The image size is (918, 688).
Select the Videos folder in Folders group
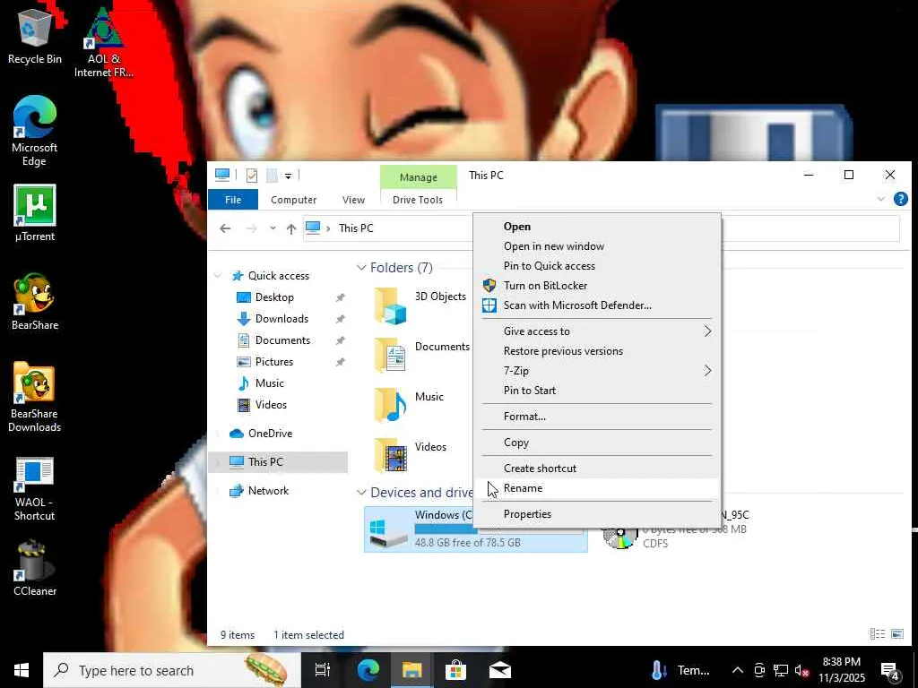(411, 455)
